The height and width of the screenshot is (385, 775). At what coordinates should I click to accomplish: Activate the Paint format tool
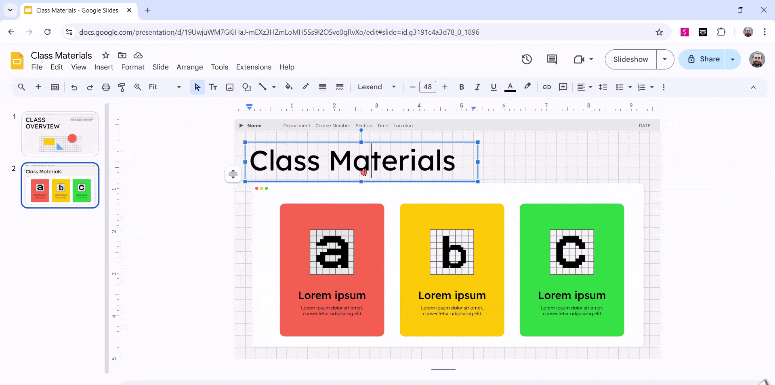coord(122,87)
